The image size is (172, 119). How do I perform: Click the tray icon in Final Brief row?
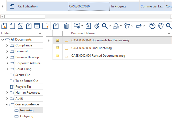[x=66, y=49]
